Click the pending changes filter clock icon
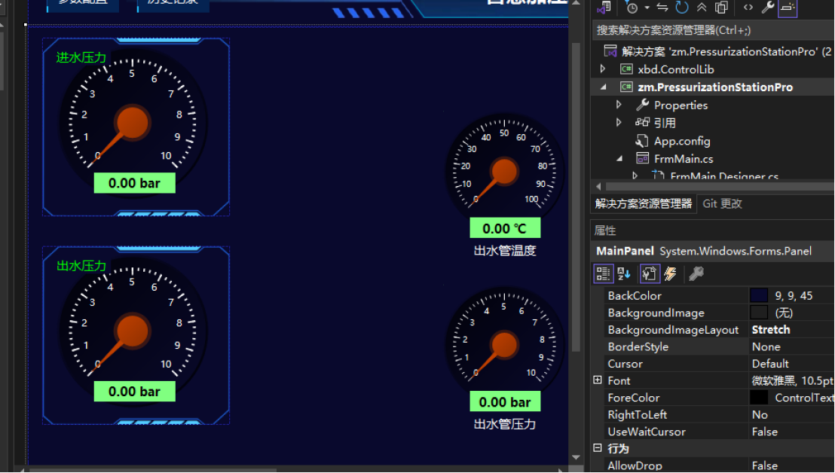This screenshot has height=473, width=835. [632, 8]
